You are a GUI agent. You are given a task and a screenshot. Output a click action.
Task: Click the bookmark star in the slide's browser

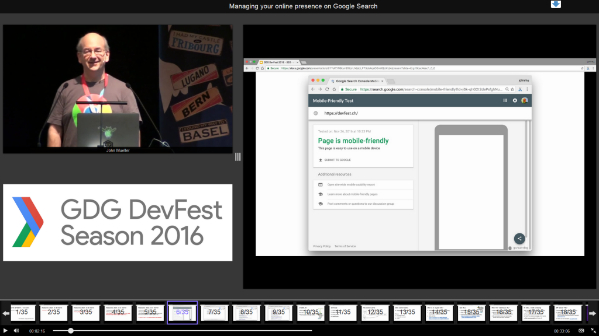512,89
